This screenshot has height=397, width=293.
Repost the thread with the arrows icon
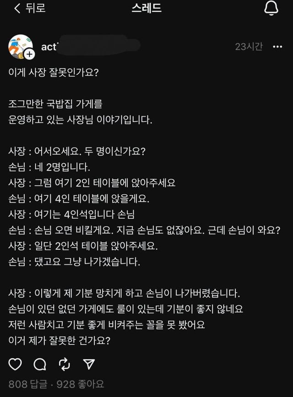coord(65,364)
